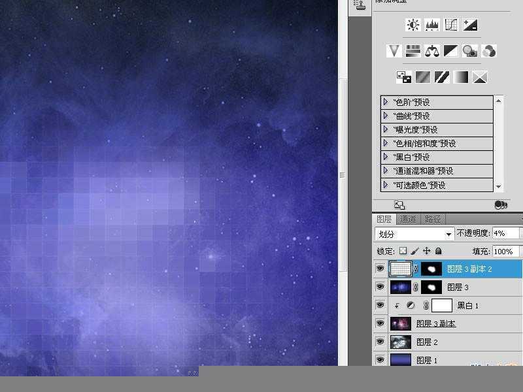This screenshot has width=523, height=392.
Task: Add a Curves adjustment layer
Action: [x=451, y=25]
